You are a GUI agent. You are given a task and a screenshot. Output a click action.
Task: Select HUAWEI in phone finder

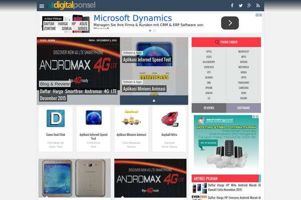click(209, 77)
